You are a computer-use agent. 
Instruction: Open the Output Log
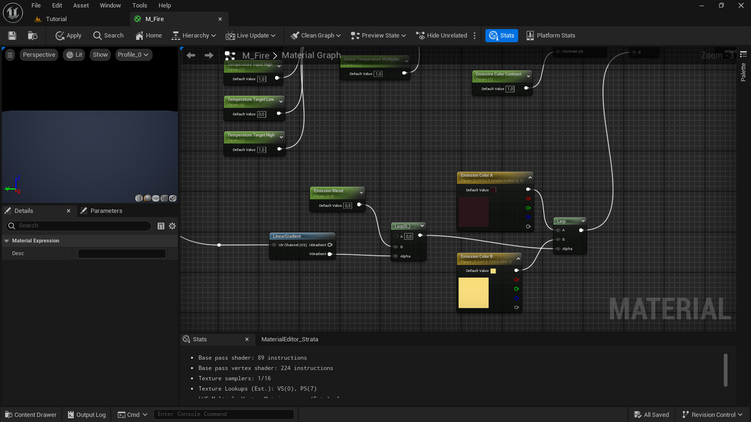87,414
